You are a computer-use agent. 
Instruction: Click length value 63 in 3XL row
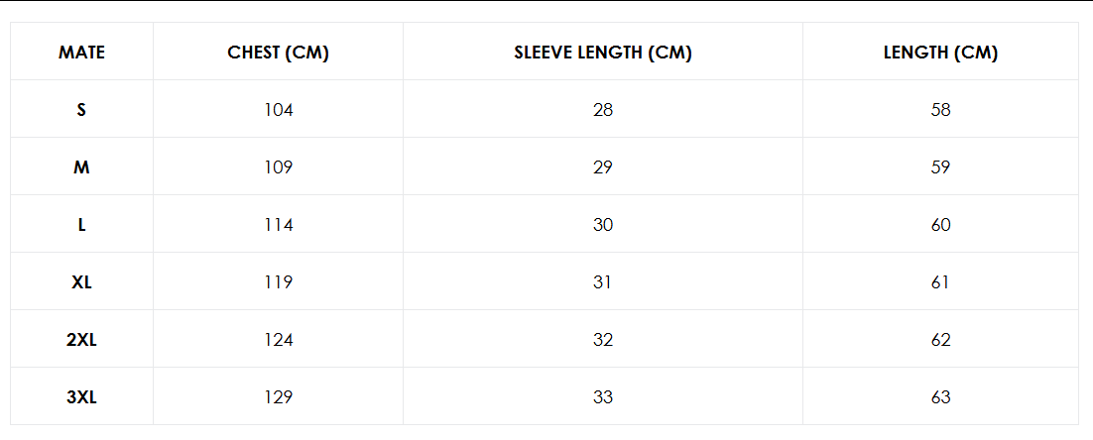pyautogui.click(x=940, y=397)
